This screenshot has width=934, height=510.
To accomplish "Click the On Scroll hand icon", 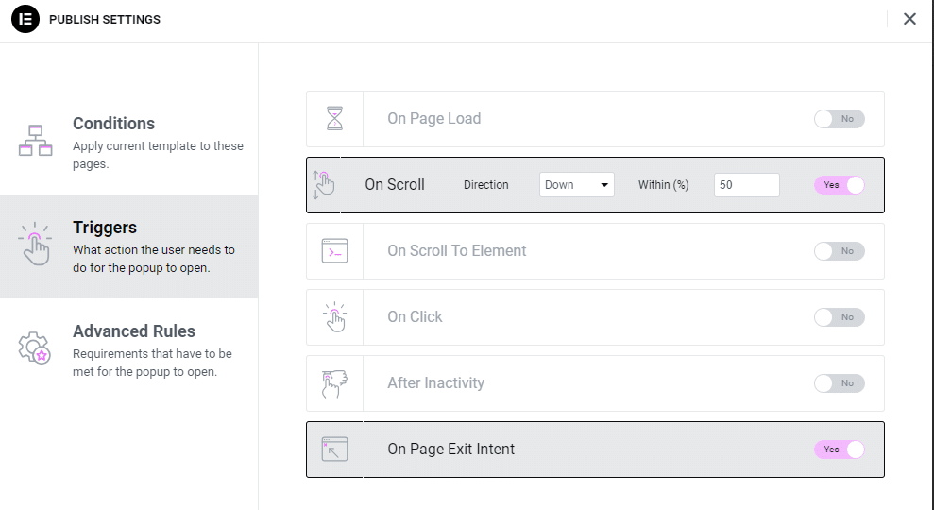I will [x=323, y=185].
